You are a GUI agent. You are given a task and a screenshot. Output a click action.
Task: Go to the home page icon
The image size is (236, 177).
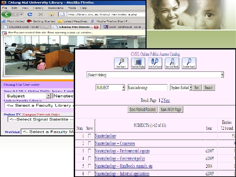click(51, 14)
